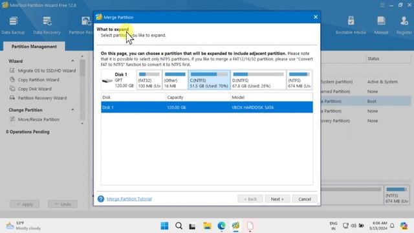This screenshot has height=233, width=414.
Task: Click the hamburger menu icon in the title bar
Action: pos(382,5)
